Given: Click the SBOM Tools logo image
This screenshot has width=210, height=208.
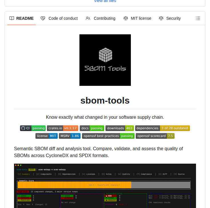Looking at the screenshot, I should coord(105,60).
